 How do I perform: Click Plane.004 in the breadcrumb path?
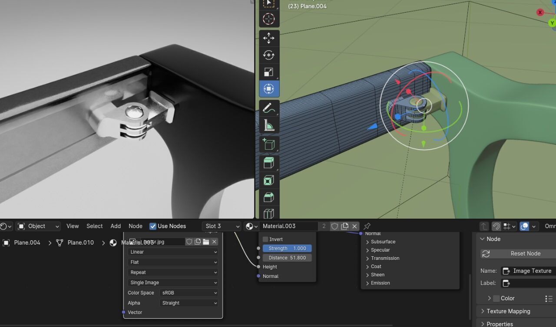[x=27, y=242]
